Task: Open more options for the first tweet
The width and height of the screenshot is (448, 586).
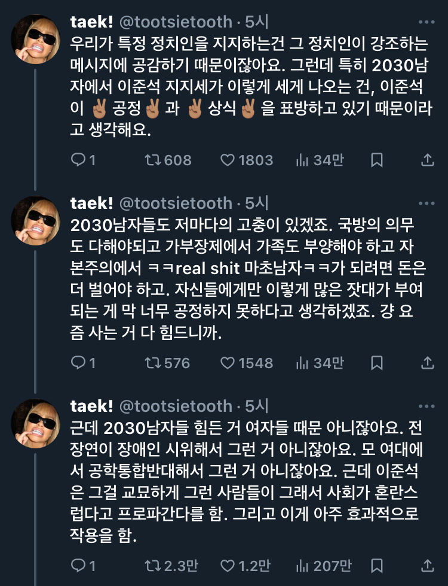Action: (426, 22)
